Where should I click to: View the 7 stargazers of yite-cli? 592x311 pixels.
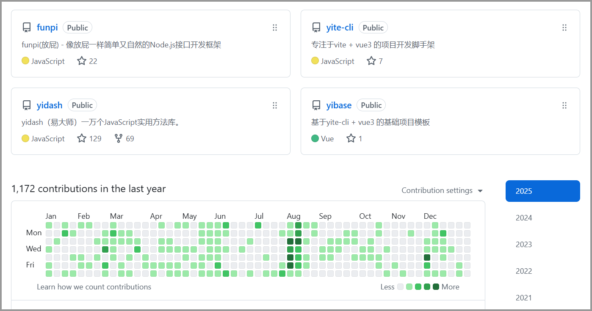(x=375, y=61)
